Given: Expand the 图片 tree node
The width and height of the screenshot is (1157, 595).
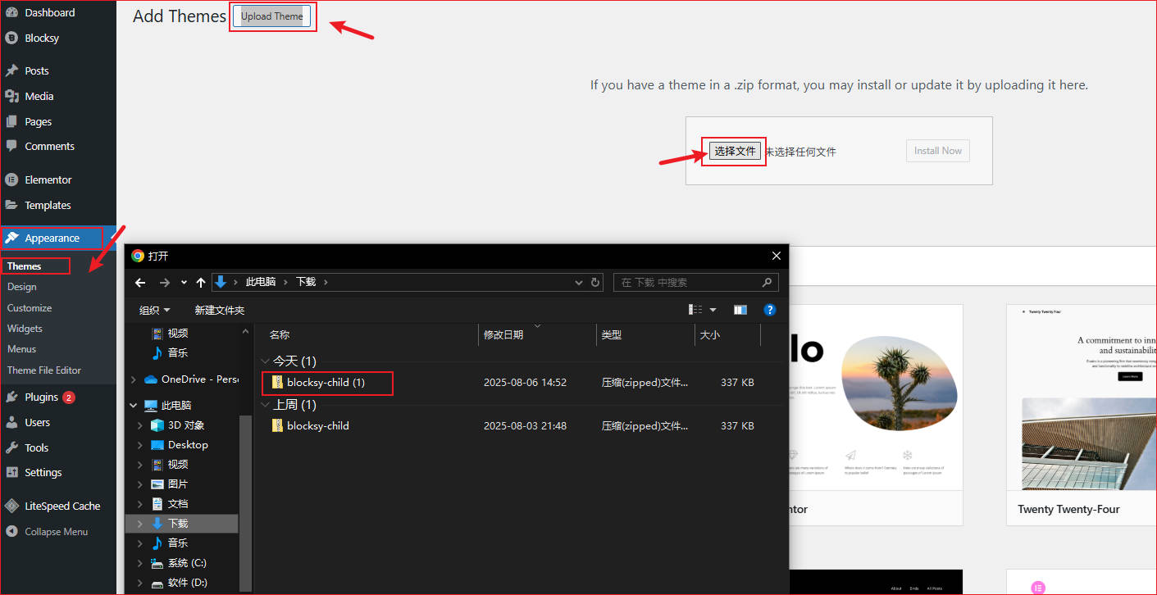Looking at the screenshot, I should 140,484.
